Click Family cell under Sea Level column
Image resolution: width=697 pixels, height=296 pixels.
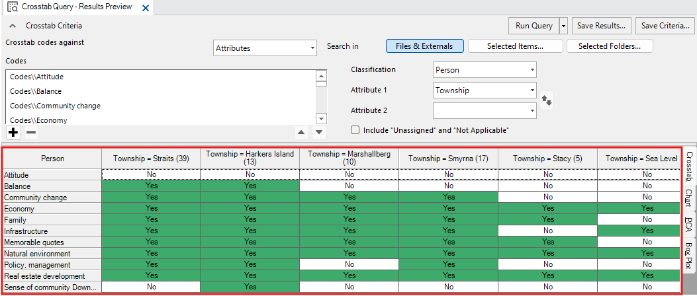point(638,219)
